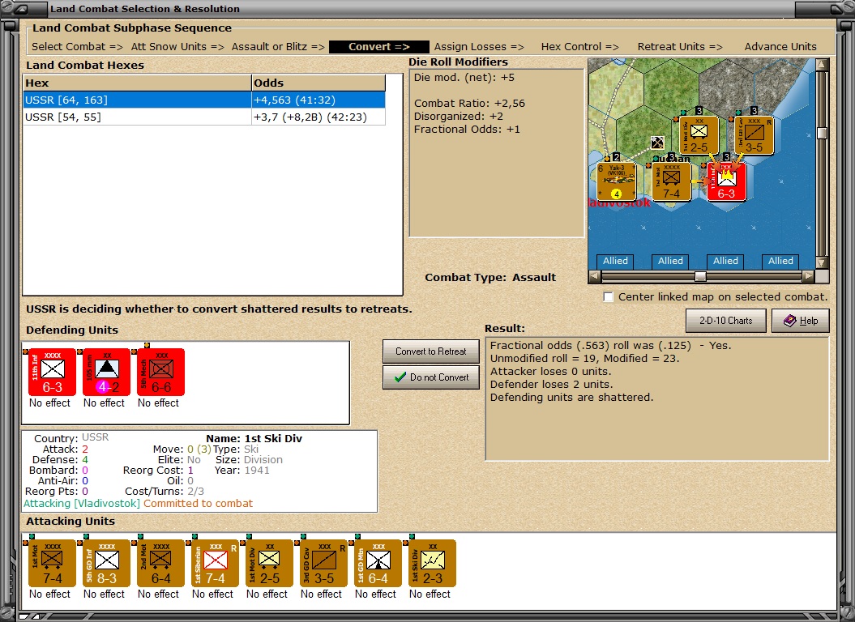This screenshot has width=855, height=622.
Task: Select the defending 11th Inf 6-3 counter
Action: (50, 373)
